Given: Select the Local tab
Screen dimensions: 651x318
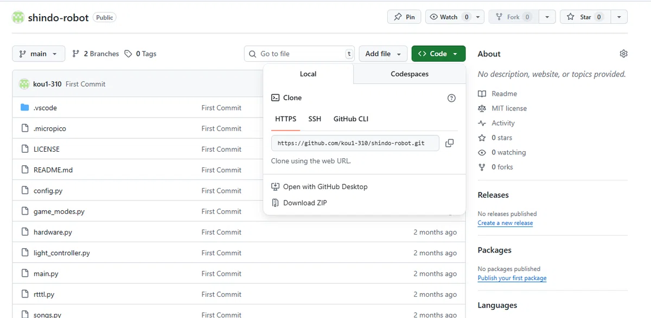Looking at the screenshot, I should click(x=308, y=74).
